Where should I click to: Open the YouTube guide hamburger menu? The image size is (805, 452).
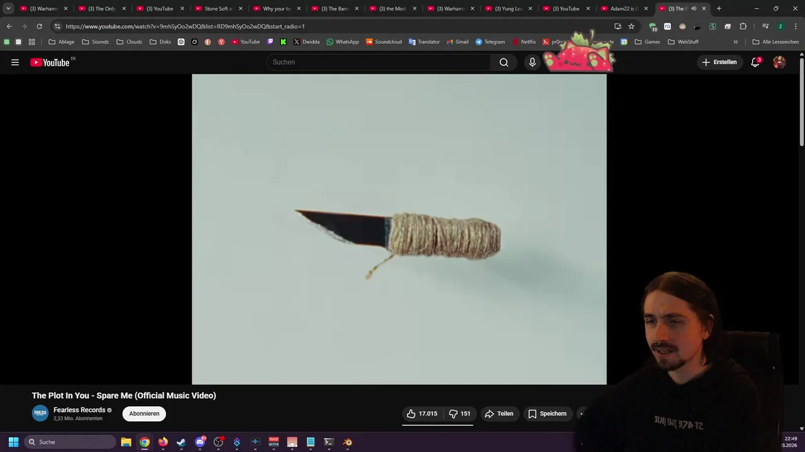tap(15, 62)
